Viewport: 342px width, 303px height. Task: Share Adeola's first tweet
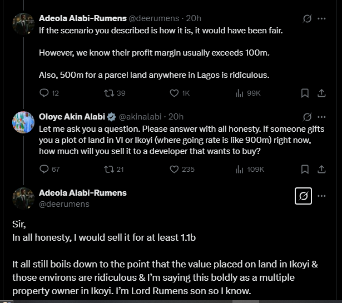click(322, 93)
